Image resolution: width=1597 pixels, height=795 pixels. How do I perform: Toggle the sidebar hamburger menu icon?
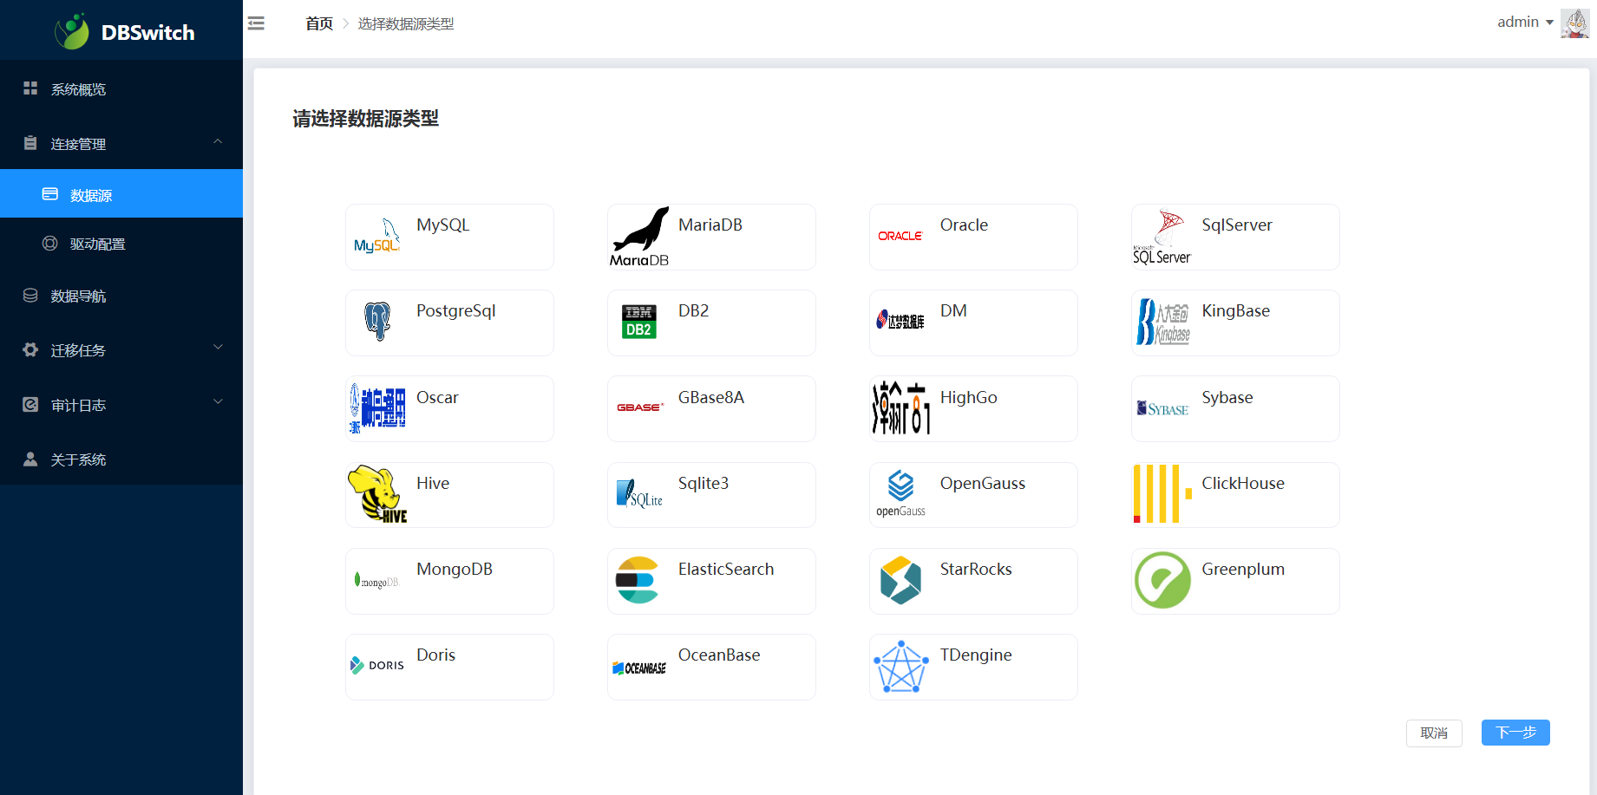[256, 23]
